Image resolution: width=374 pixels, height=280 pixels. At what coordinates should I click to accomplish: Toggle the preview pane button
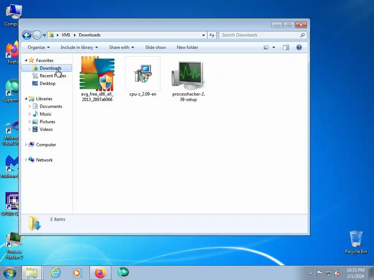[286, 47]
